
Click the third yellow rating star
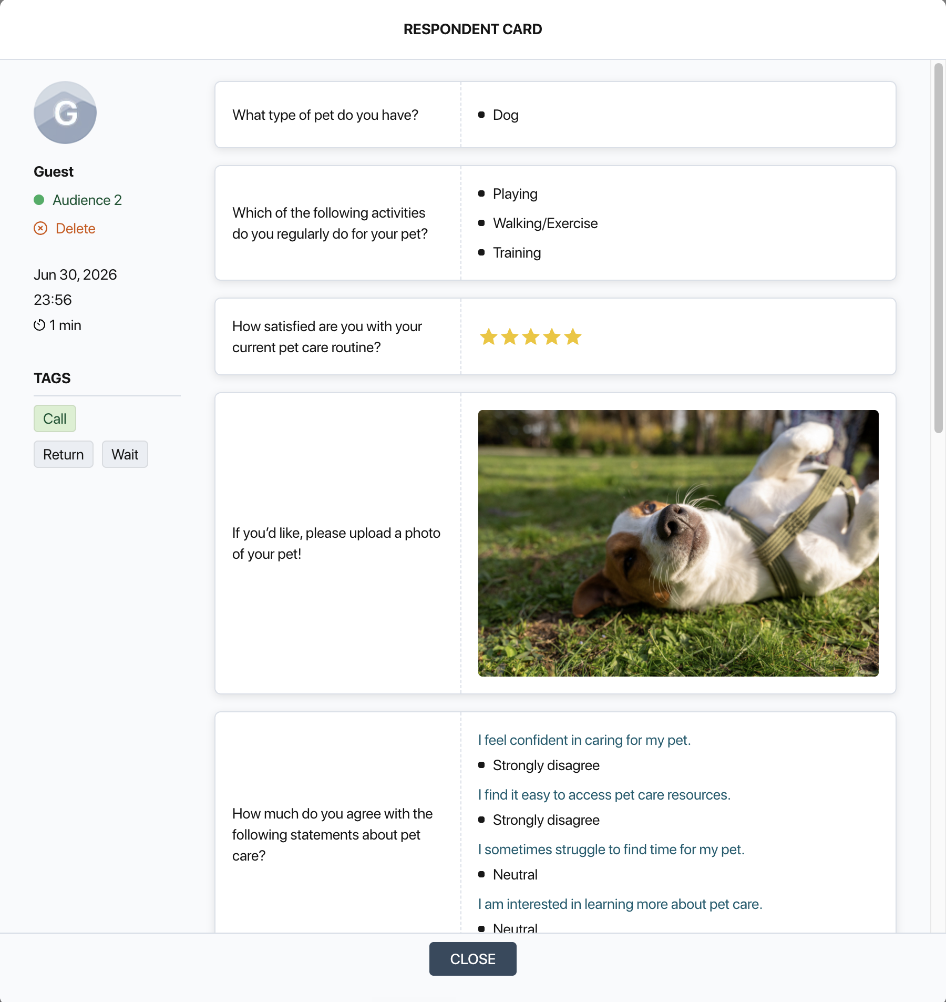pos(531,336)
